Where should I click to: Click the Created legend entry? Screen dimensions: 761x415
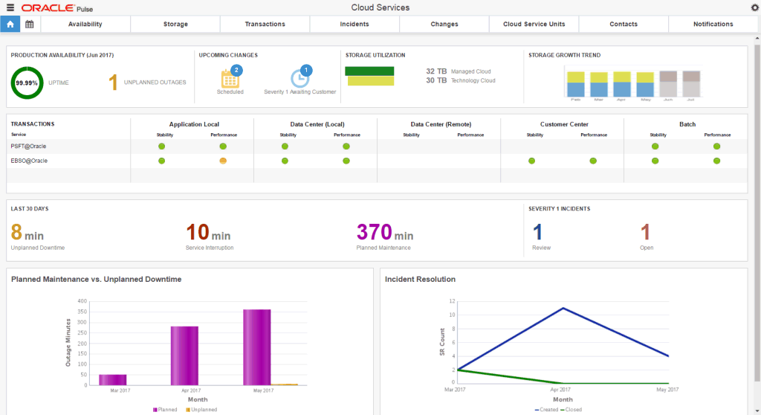(x=546, y=410)
